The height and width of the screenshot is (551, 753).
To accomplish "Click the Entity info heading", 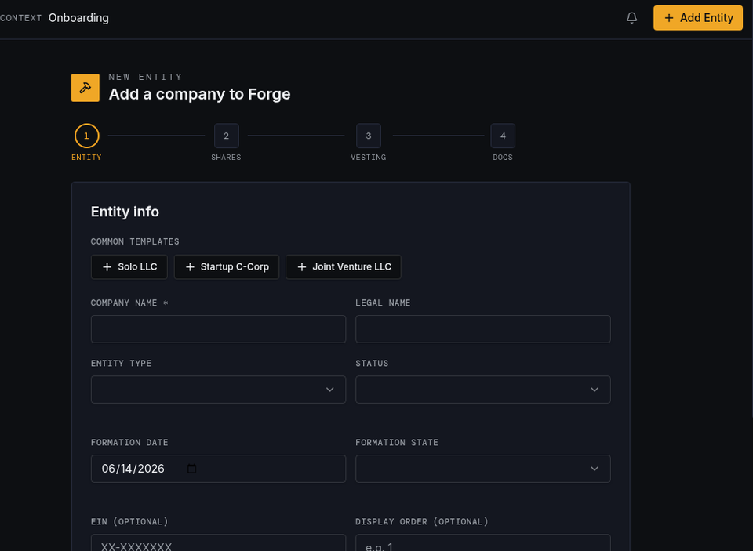I will 125,212.
